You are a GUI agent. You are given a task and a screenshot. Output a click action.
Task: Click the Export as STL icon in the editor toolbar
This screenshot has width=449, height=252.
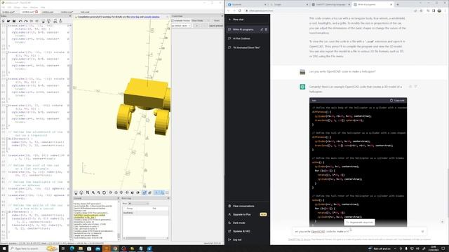55,21
